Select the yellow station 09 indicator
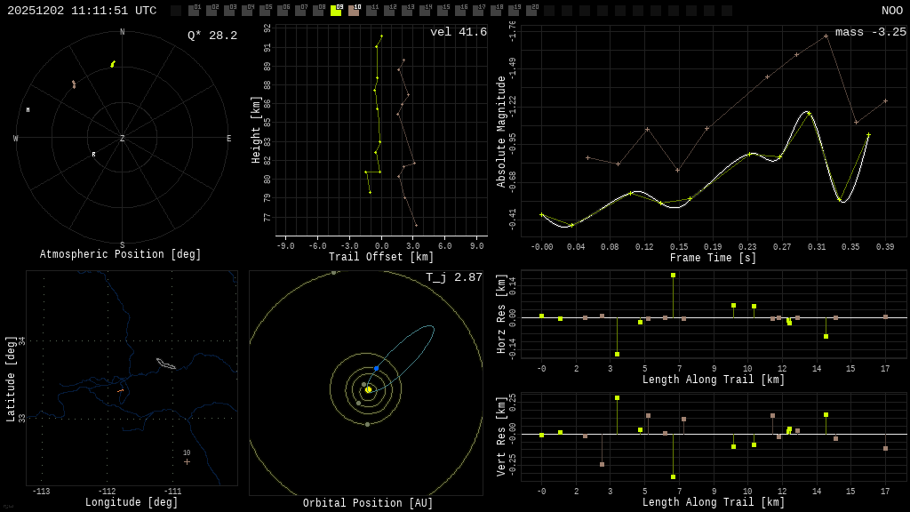 336,11
